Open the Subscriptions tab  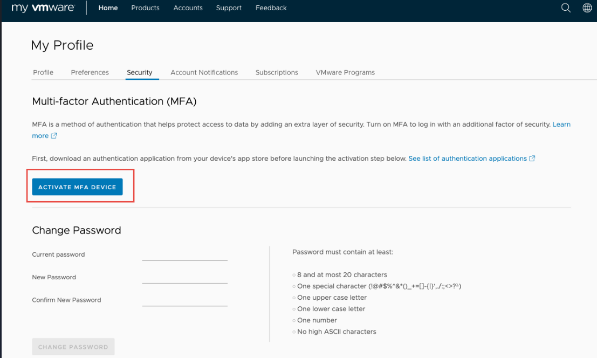point(277,72)
